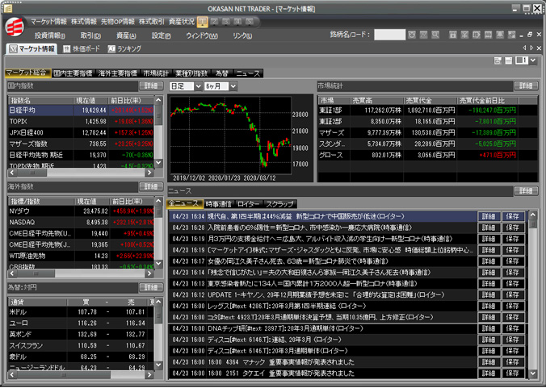Open the chart icon in the toolbar
The width and height of the screenshot is (546, 388).
tap(423, 35)
